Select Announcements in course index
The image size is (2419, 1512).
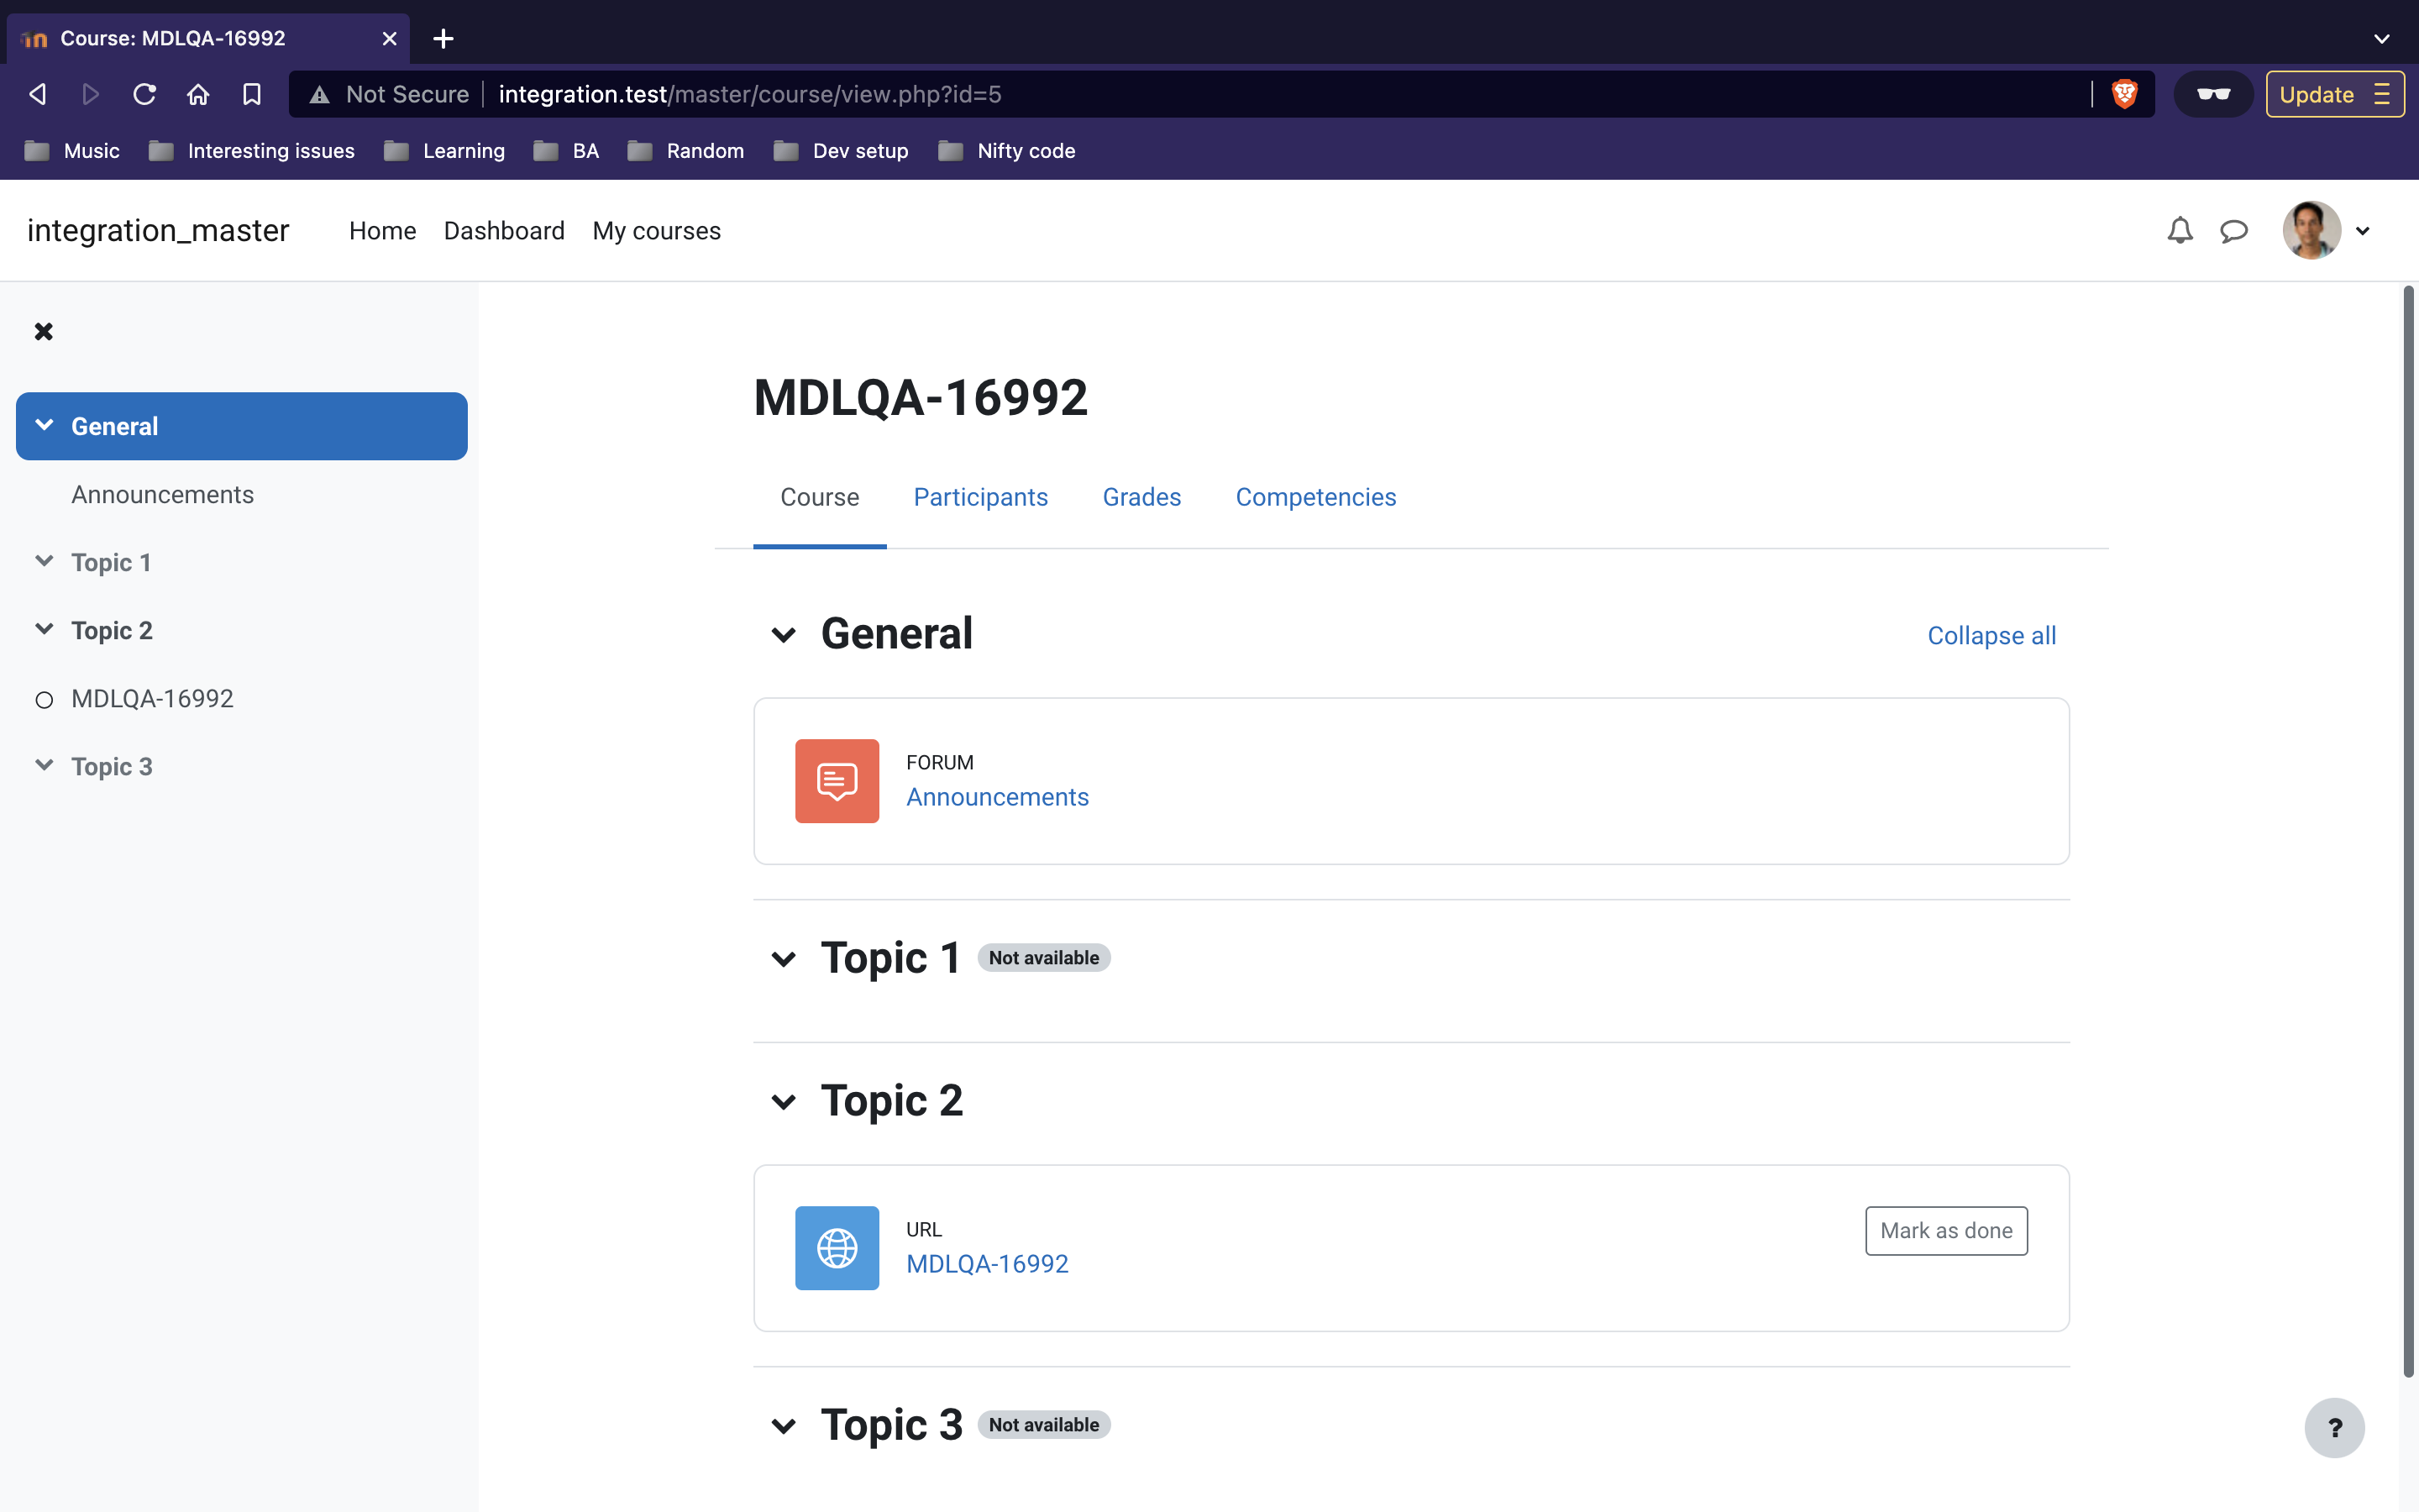tap(162, 494)
